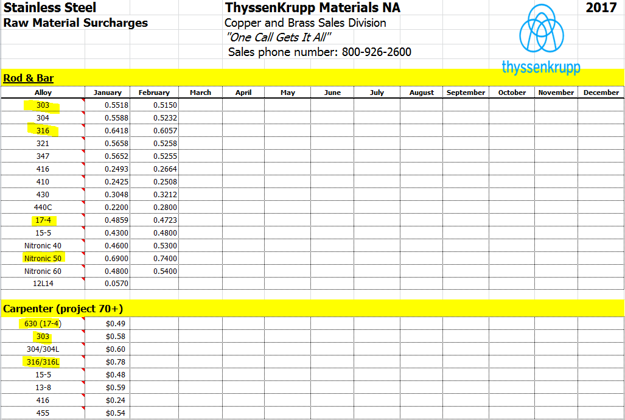Select highlighted alloy 316 in Rod & Bar

coord(43,131)
